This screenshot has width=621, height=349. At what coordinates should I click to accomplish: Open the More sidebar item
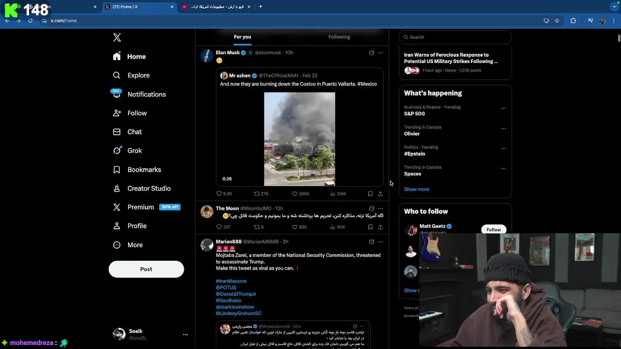(x=128, y=245)
